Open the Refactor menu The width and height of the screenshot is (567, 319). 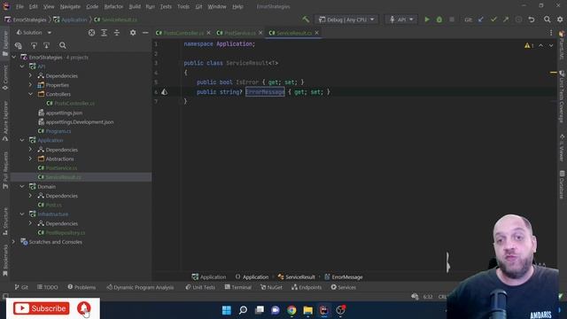113,6
